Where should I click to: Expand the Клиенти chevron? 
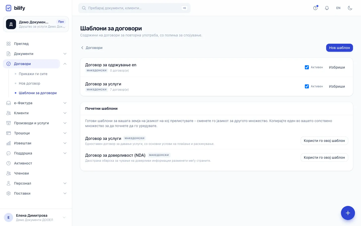coord(65,113)
